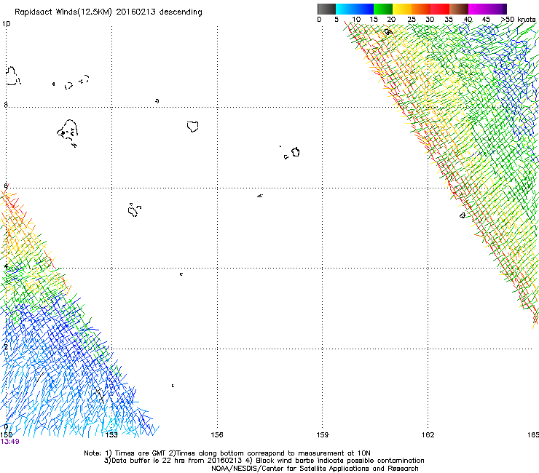Select the yellow 20-25 knots legend segment
Viewport: 539px width, 473px height.
tap(402, 9)
